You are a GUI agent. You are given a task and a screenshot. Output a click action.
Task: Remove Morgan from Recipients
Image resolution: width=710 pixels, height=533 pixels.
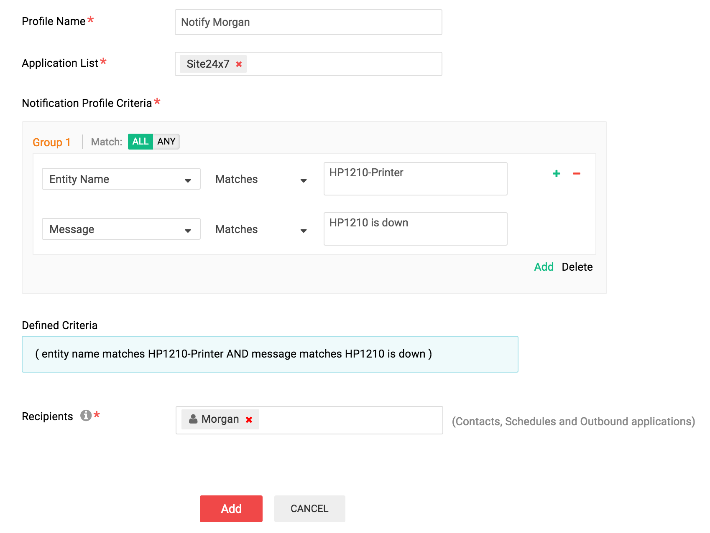click(249, 420)
